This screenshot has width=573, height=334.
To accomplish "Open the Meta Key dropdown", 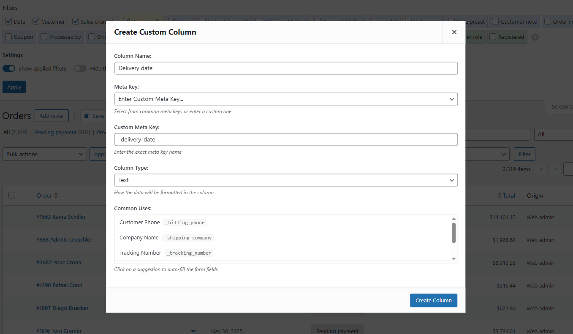I will coord(286,99).
